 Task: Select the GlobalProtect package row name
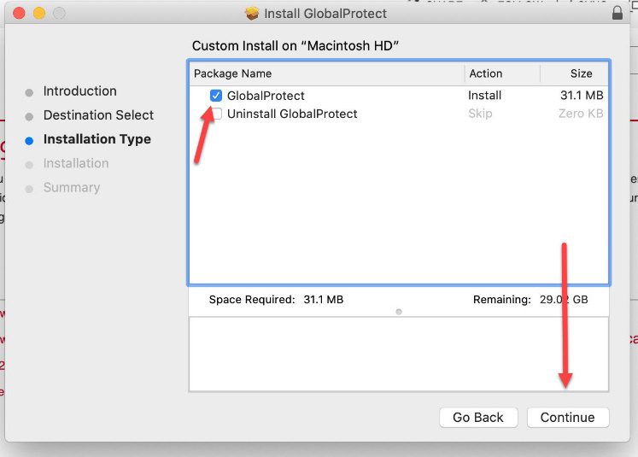(x=266, y=96)
